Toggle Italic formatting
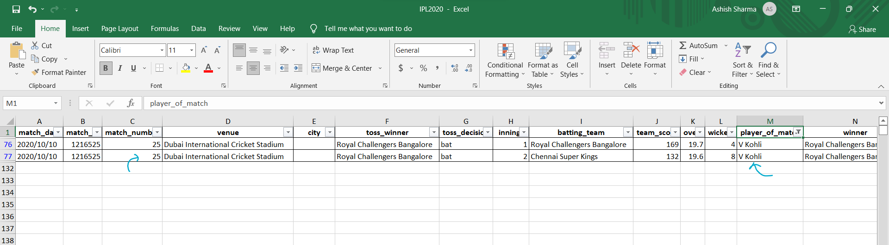Image resolution: width=889 pixels, height=245 pixels. [x=120, y=68]
